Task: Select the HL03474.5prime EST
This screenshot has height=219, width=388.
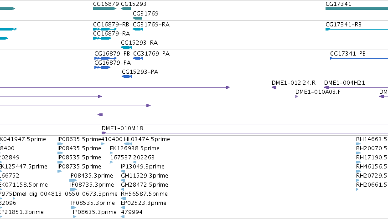Action: 128,144
